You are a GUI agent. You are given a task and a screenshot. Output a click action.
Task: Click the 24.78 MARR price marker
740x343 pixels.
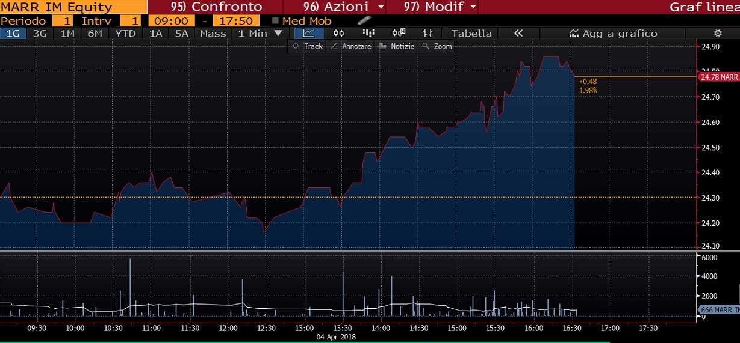point(719,77)
